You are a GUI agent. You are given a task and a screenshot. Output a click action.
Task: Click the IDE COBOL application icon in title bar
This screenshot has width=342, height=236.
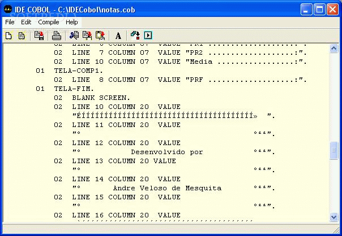[x=8, y=10]
